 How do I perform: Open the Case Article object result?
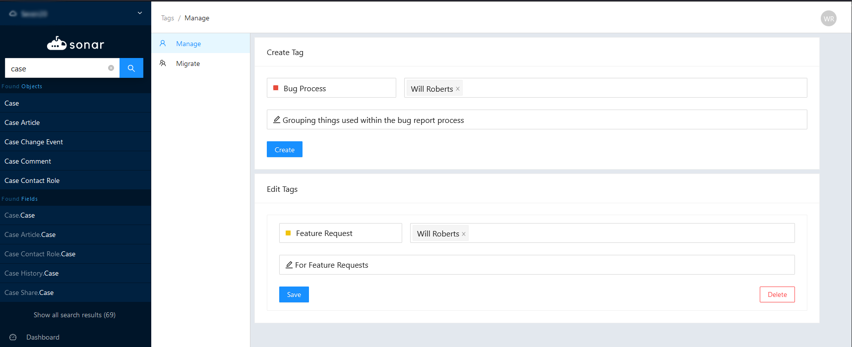[x=22, y=122]
